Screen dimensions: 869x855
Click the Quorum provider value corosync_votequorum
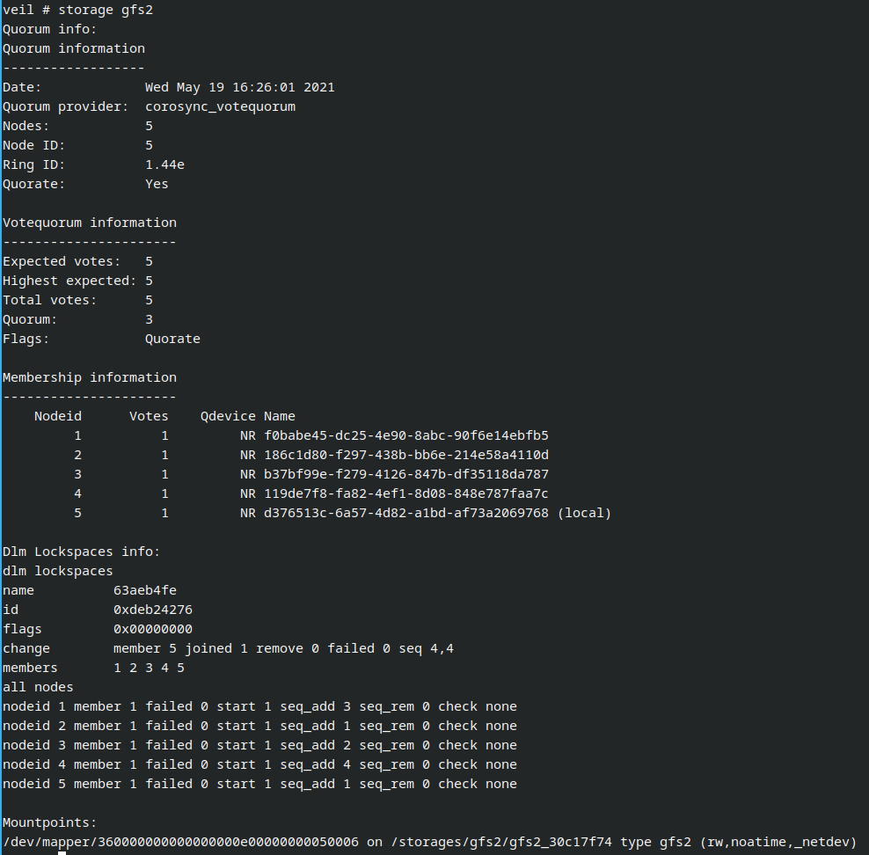[x=221, y=106]
